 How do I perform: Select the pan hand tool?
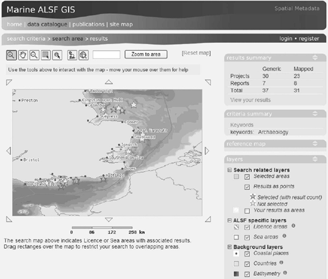23,55
